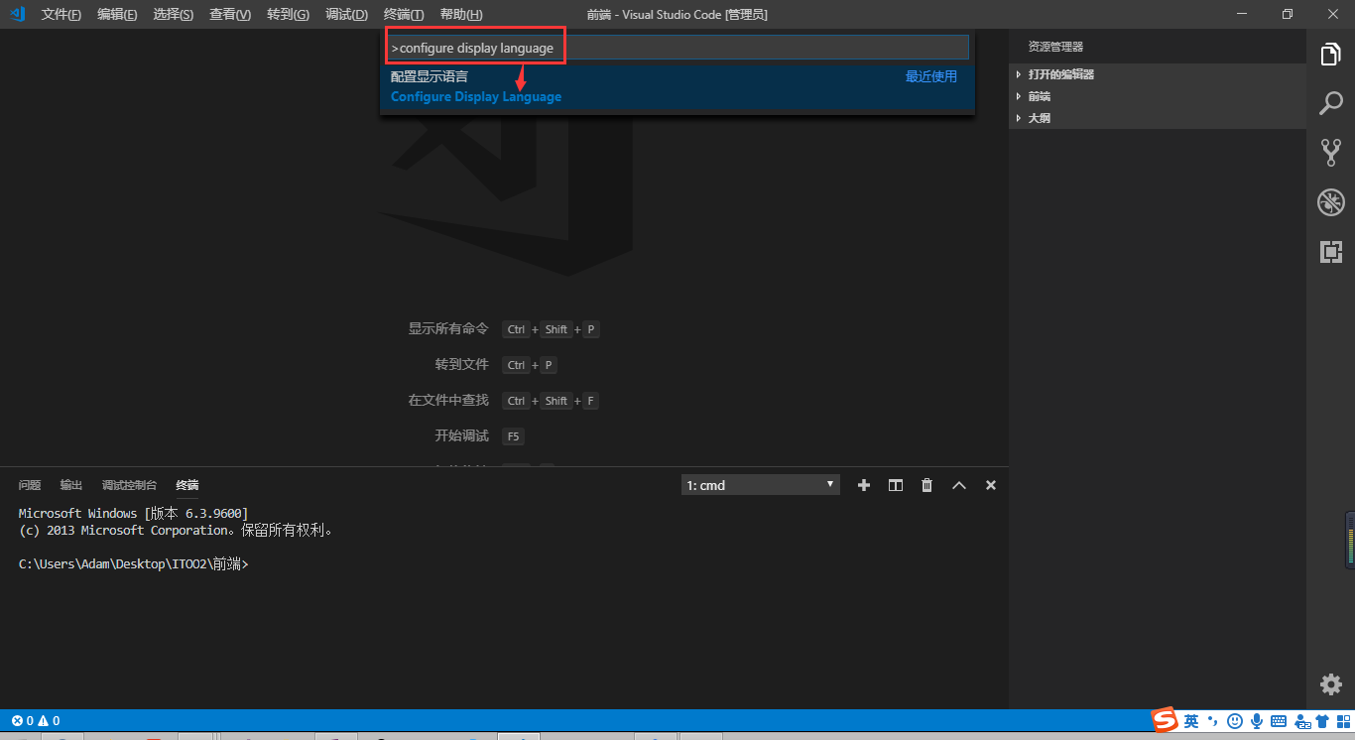Kill terminal using trash icon
The height and width of the screenshot is (740, 1355).
pos(927,485)
